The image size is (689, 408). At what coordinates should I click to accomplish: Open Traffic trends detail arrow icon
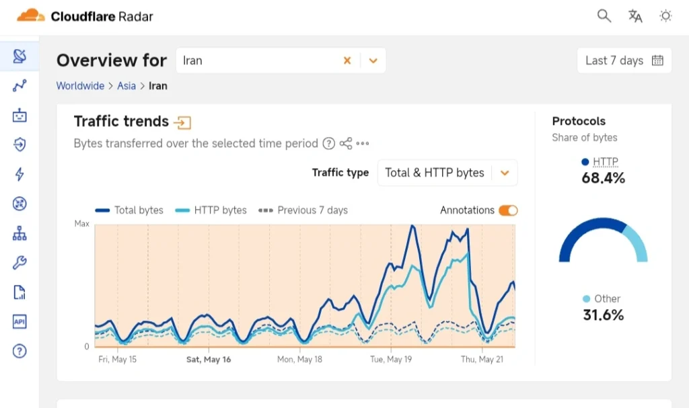[182, 122]
